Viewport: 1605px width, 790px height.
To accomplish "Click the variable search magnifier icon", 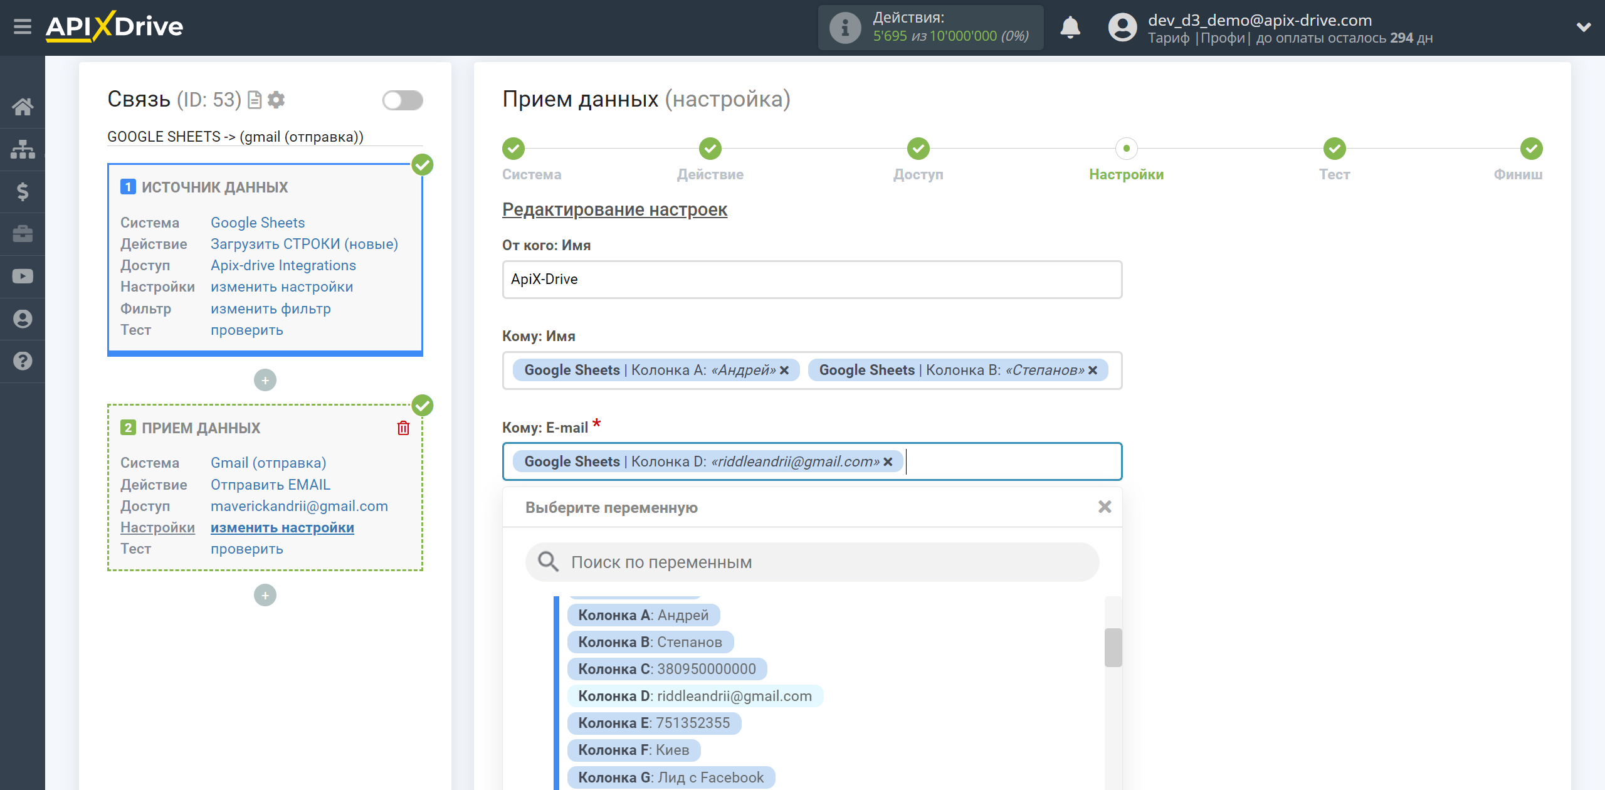I will 548,562.
